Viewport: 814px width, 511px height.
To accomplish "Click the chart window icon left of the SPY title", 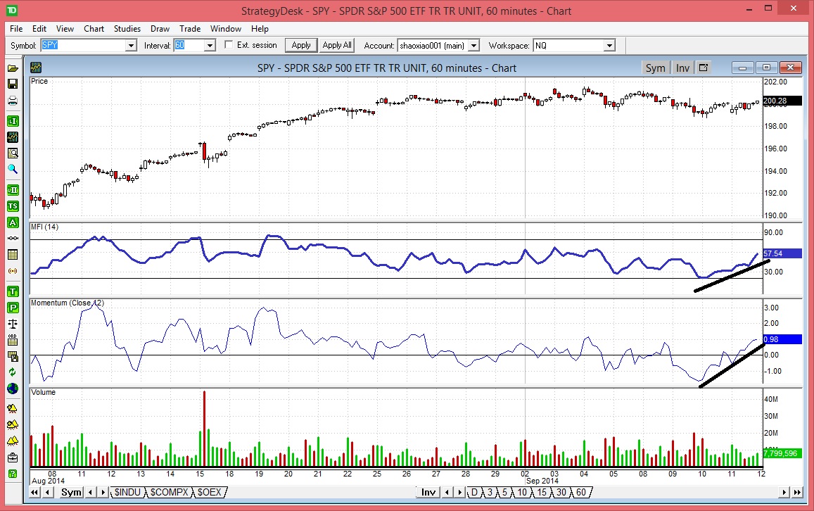I will tap(36, 68).
